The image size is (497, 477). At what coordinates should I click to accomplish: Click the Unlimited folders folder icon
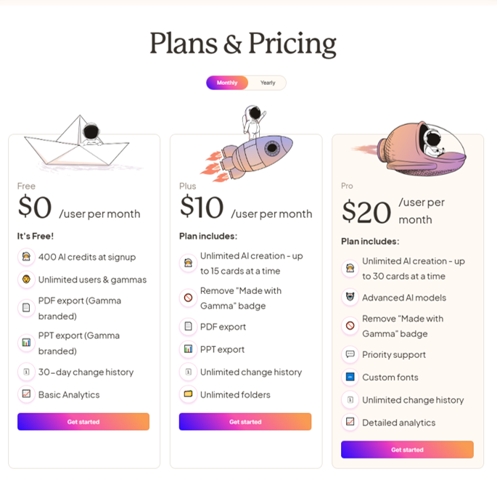click(x=188, y=394)
